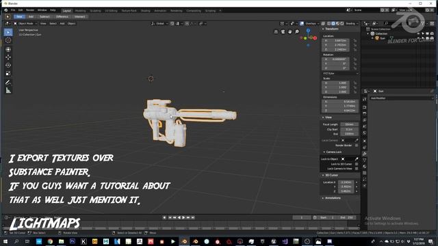Open the Object Data triangle tab in Properties

pos(365,160)
